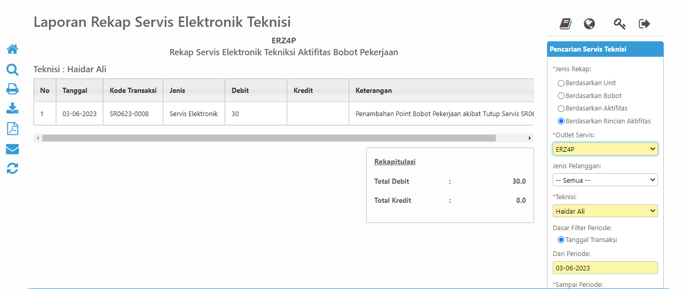Click the Dari Periode date field

605,268
